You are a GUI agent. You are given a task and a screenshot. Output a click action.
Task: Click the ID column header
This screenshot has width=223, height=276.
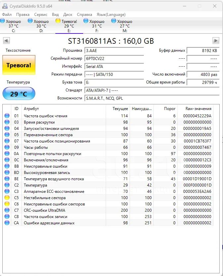tap(16, 109)
